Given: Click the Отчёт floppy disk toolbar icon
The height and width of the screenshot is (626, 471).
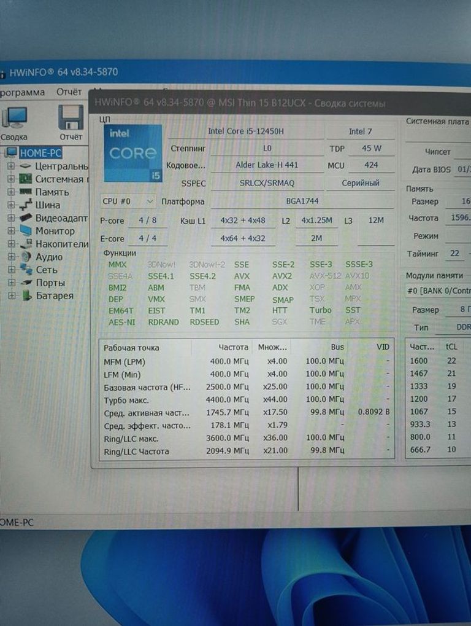Looking at the screenshot, I should [x=71, y=117].
